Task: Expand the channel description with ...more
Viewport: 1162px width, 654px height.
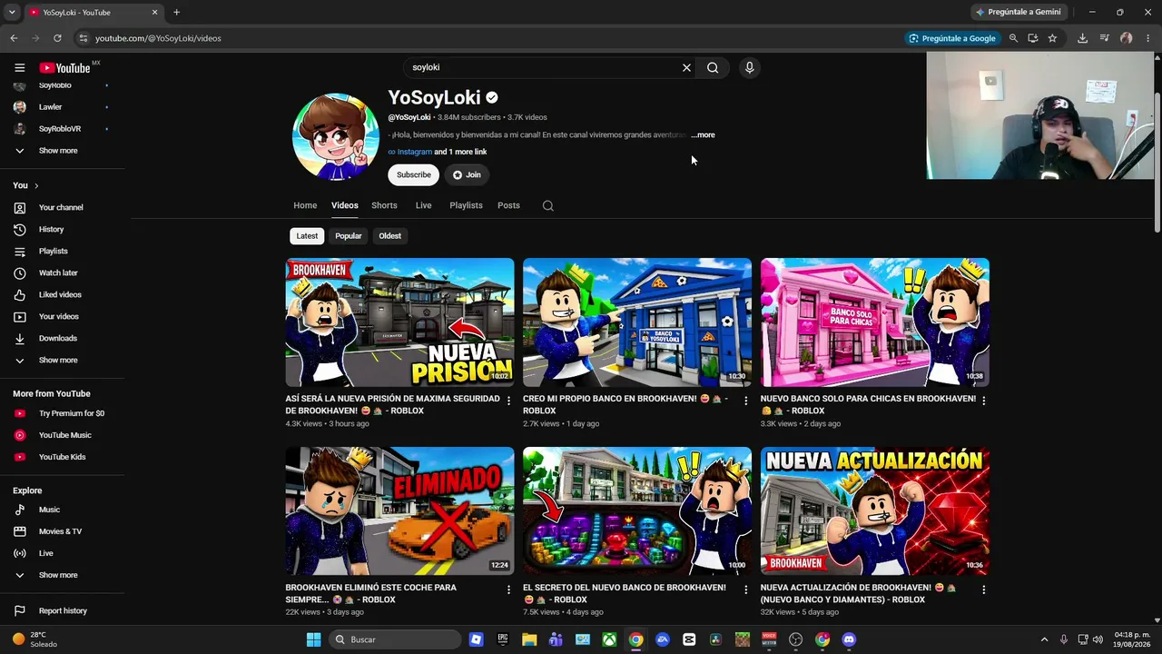Action: click(x=703, y=134)
